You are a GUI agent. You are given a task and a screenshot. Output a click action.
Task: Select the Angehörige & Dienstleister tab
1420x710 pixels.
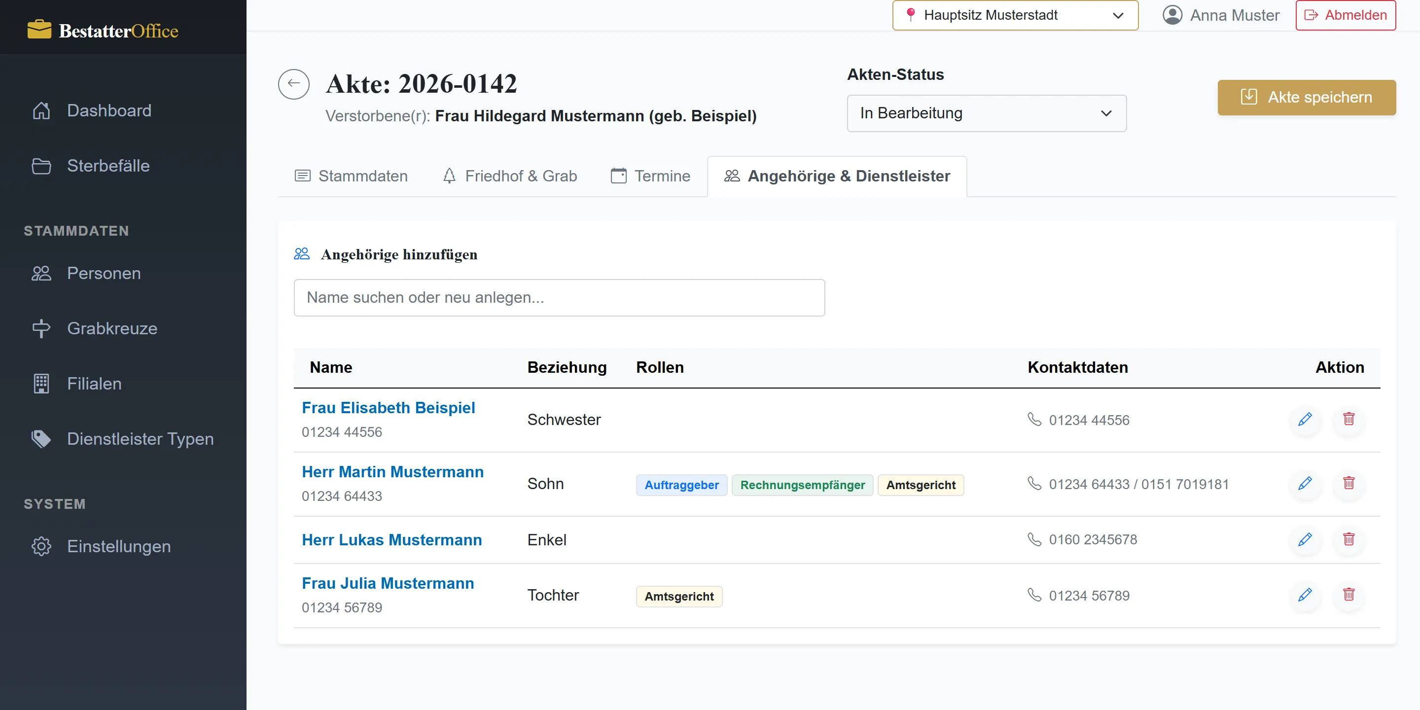(x=837, y=176)
